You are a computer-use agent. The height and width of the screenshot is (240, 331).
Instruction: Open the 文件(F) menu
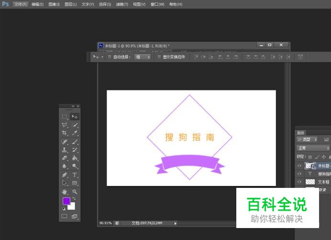[x=21, y=4]
